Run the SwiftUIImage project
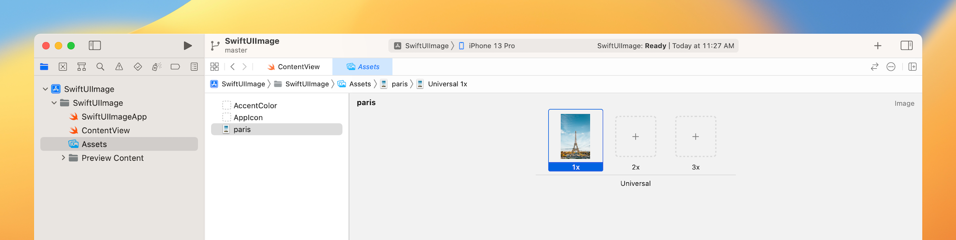The height and width of the screenshot is (240, 956). [x=188, y=46]
